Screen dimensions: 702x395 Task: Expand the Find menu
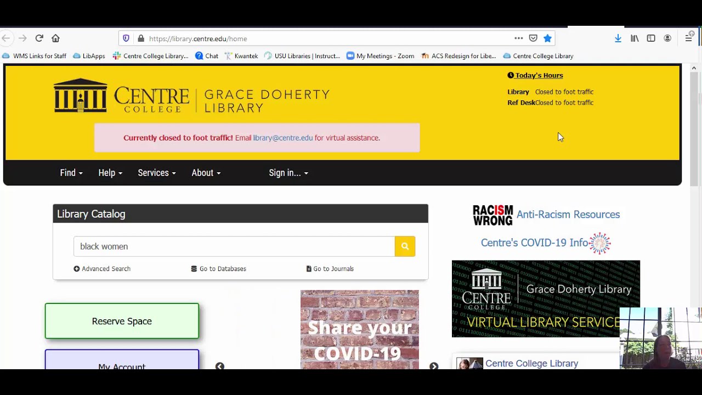pyautogui.click(x=71, y=173)
